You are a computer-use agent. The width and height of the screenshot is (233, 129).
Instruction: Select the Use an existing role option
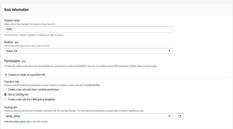[x=6, y=94]
